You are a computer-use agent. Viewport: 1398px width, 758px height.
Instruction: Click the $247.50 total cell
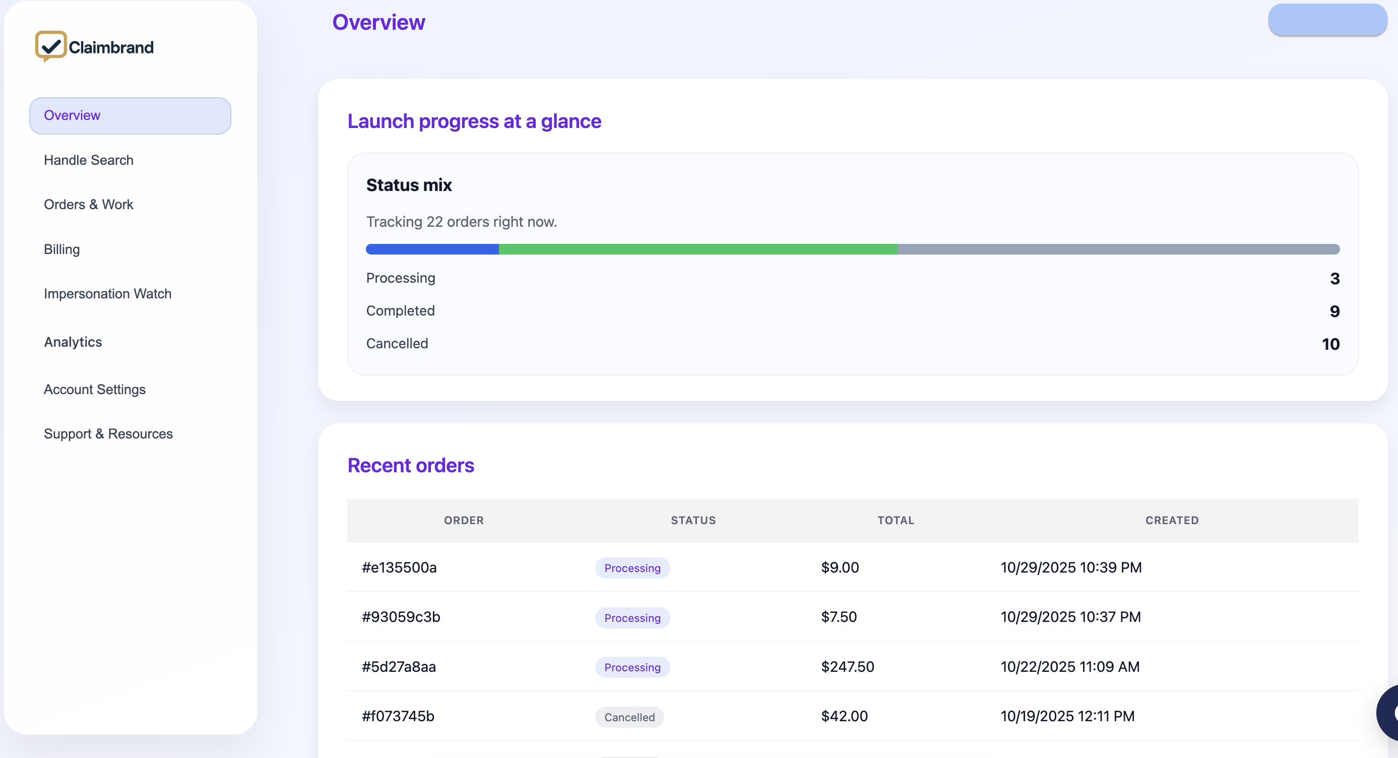[x=847, y=667]
